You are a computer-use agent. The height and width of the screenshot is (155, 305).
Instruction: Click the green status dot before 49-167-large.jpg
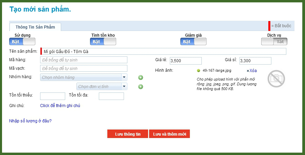coord(198,71)
